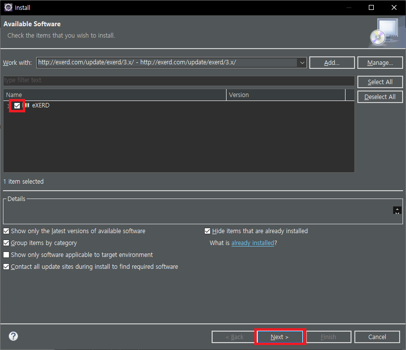Maximize the Install window

371,7
